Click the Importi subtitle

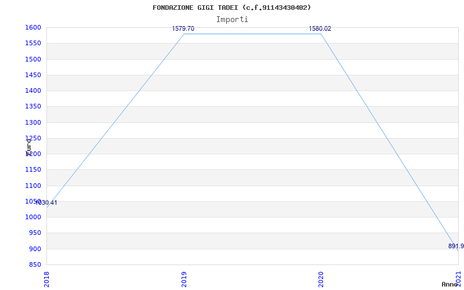(232, 20)
